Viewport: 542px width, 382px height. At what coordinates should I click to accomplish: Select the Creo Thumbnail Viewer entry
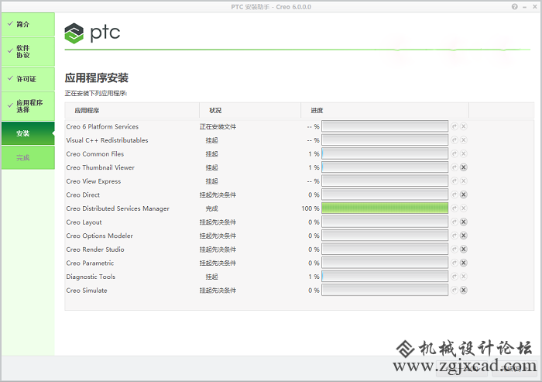coord(100,167)
